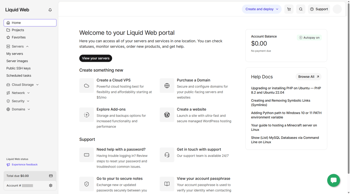350x194 pixels.
Task: Open the Minecraft server hosting guide
Action: (x=284, y=127)
